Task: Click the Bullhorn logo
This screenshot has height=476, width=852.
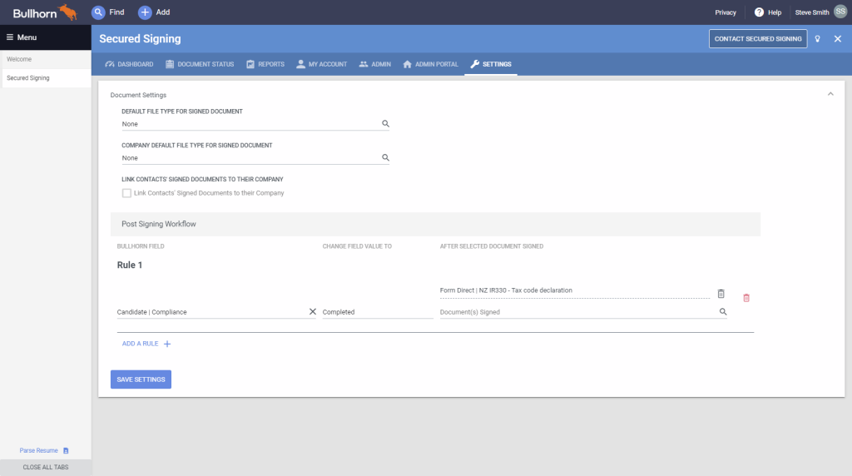Action: [x=45, y=12]
